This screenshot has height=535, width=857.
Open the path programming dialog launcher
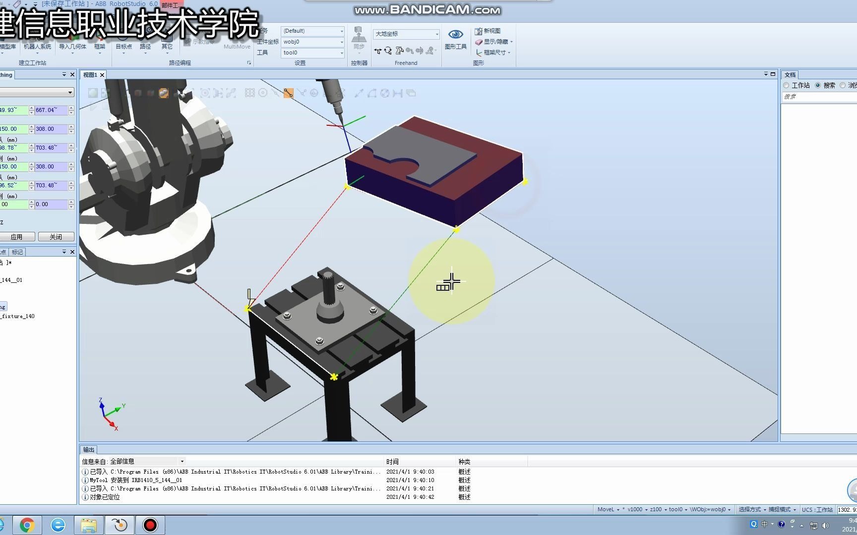(x=249, y=63)
